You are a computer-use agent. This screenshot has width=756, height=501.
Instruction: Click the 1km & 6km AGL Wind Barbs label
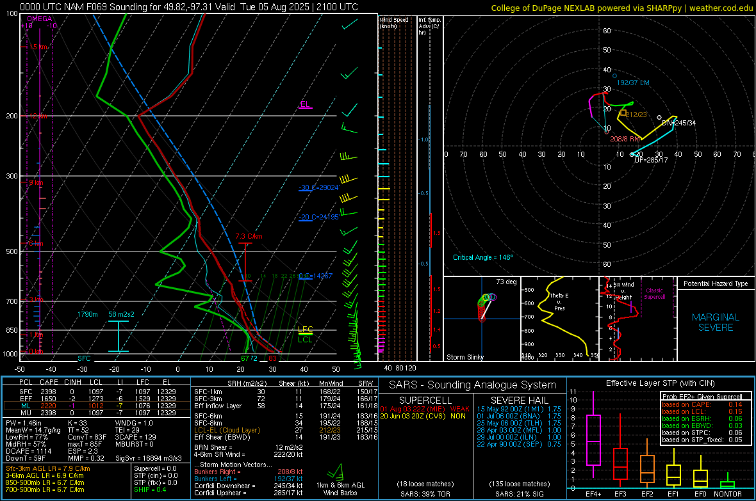coord(340,489)
